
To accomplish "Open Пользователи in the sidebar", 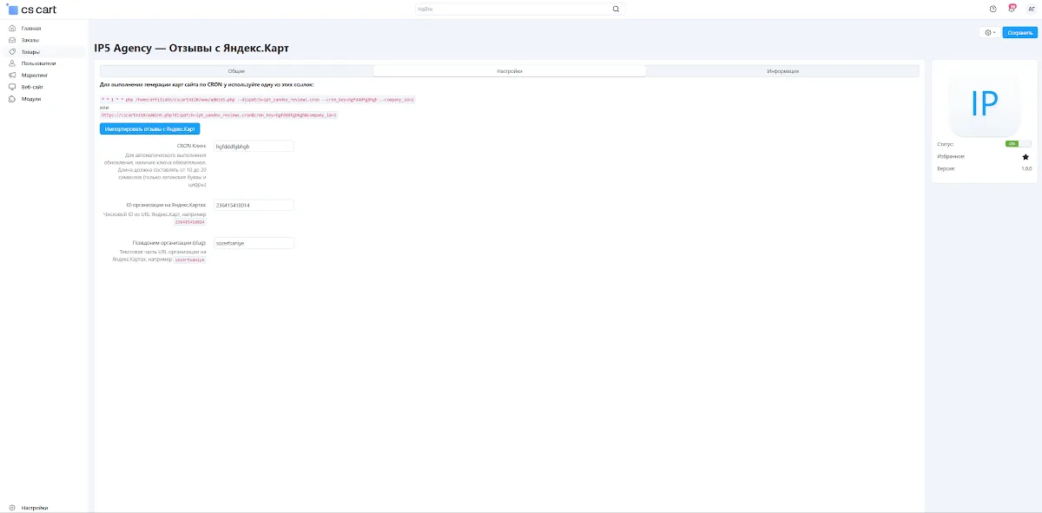I will click(38, 63).
